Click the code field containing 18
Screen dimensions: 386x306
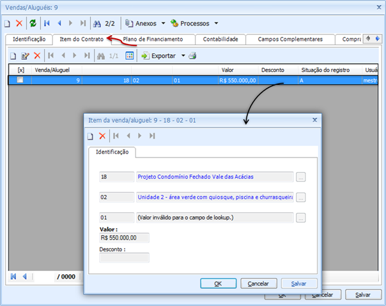coord(117,177)
